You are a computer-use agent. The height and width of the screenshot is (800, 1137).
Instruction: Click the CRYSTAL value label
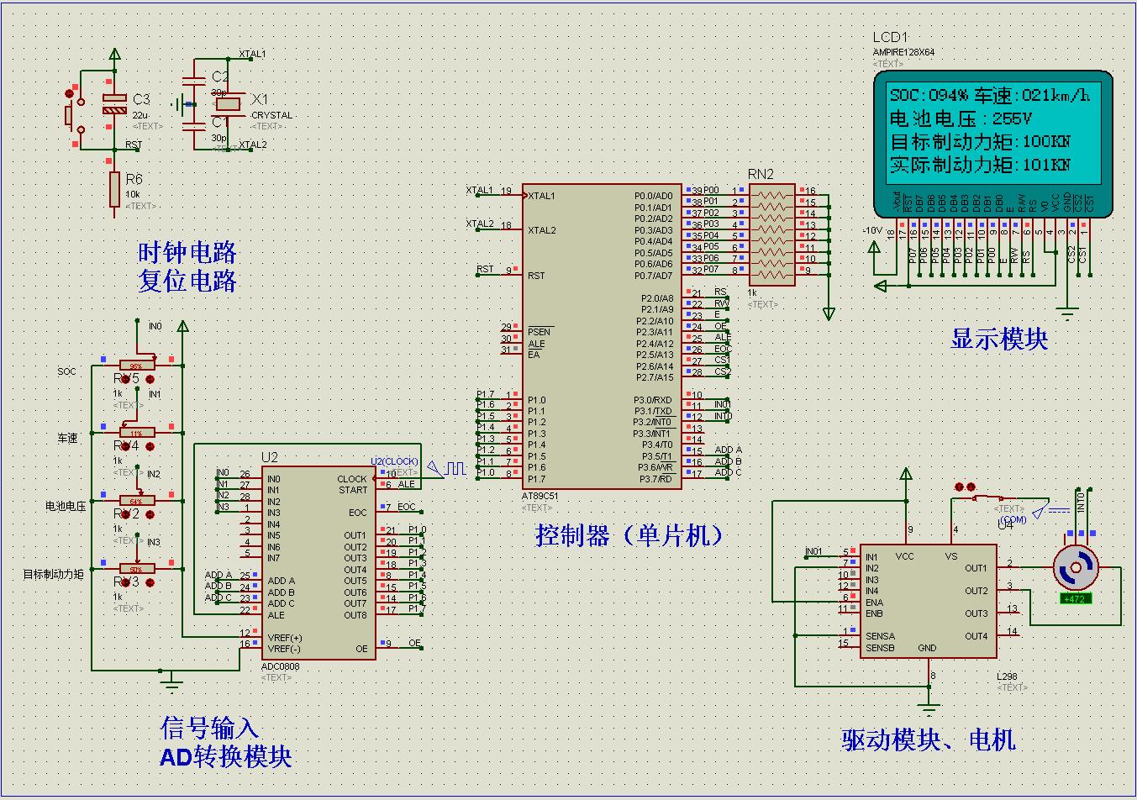click(271, 115)
